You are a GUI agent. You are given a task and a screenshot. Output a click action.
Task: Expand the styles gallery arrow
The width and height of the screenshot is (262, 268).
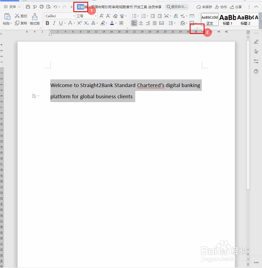(x=260, y=21)
